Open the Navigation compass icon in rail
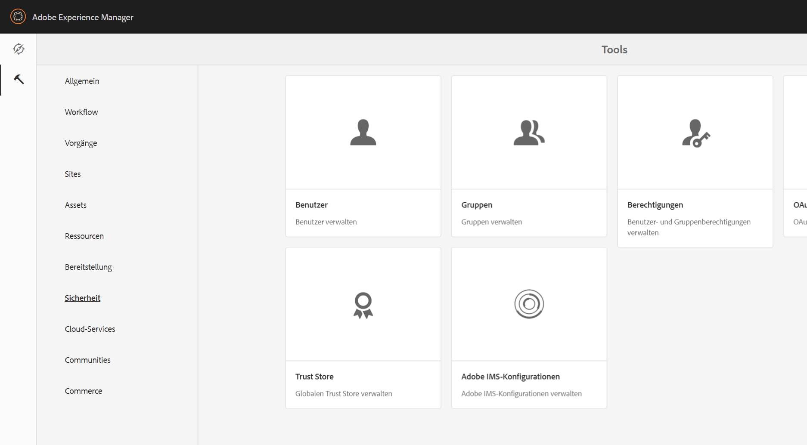The image size is (807, 445). pyautogui.click(x=19, y=49)
